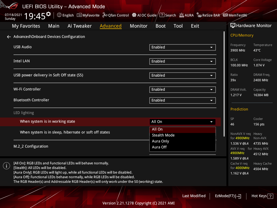
Task: Switch to EzMode via F7 button
Action: click(x=228, y=196)
